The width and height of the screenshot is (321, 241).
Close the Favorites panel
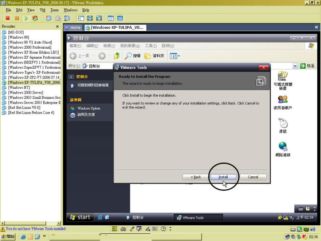click(x=57, y=27)
